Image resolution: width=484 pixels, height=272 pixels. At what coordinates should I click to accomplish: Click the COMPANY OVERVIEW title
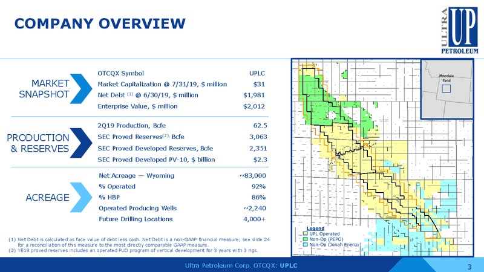pos(100,24)
